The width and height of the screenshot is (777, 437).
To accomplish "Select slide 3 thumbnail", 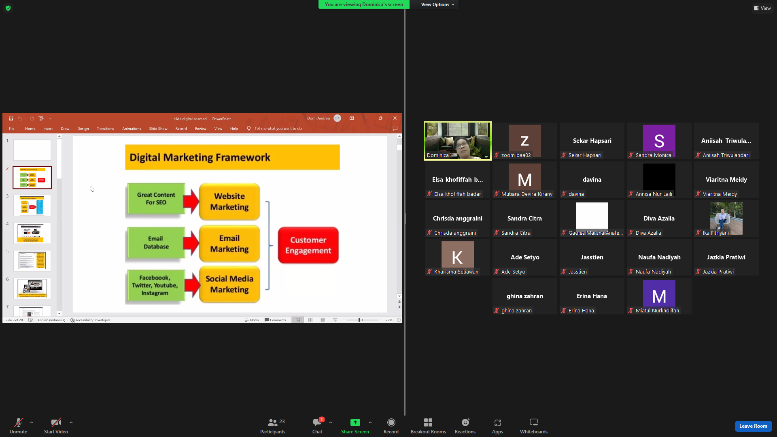I will [32, 205].
